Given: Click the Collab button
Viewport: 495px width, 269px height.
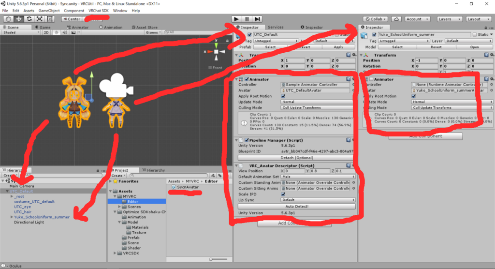Looking at the screenshot, I should click(376, 19).
